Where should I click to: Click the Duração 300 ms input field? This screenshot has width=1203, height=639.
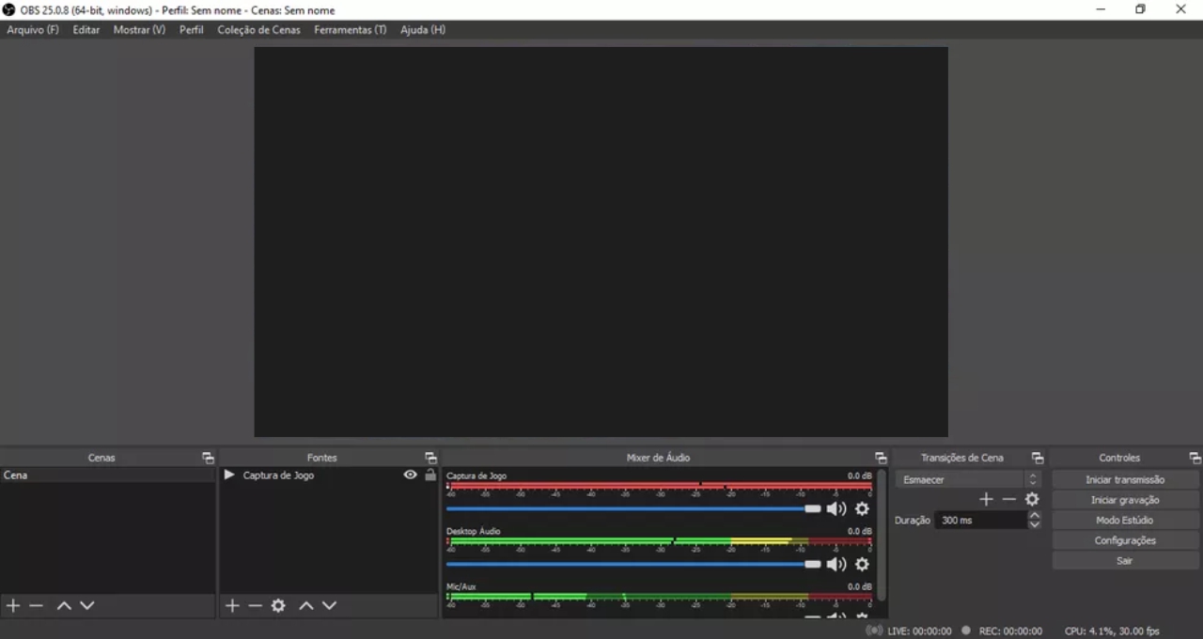(x=980, y=520)
